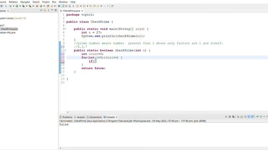Switch to the Javadoc tab

tap(80, 117)
